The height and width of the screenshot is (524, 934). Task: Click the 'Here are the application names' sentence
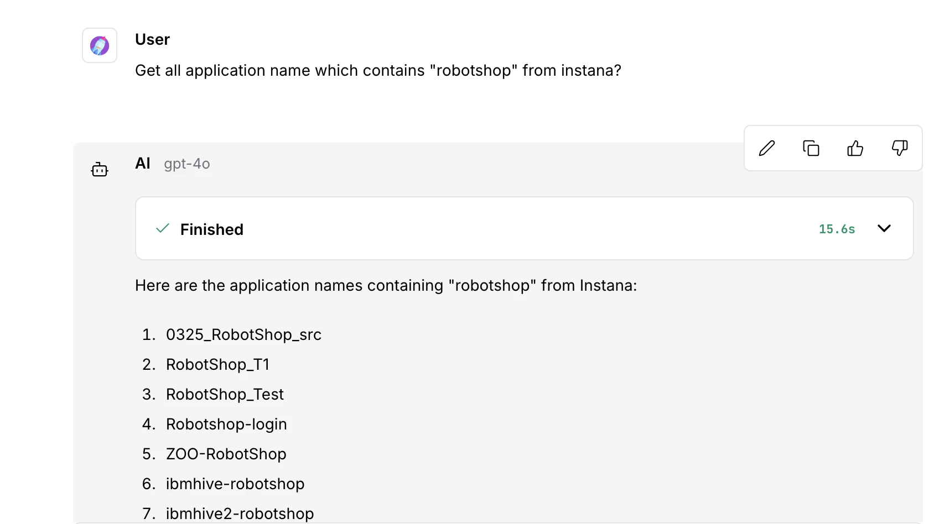tap(386, 285)
